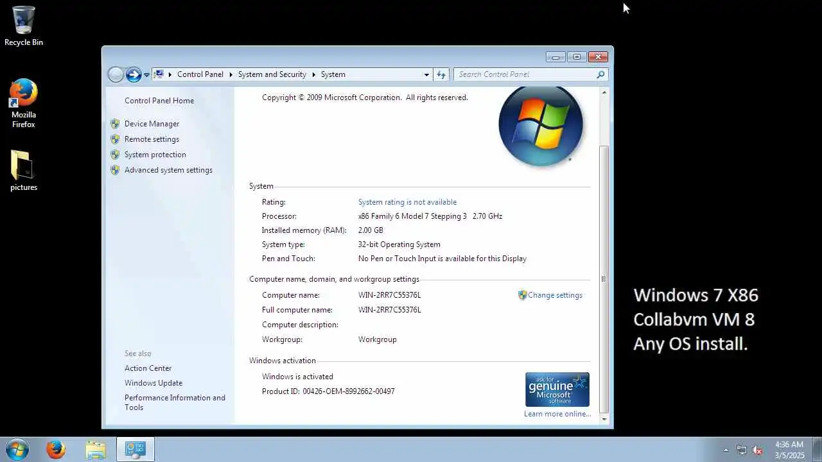Image resolution: width=822 pixels, height=462 pixels.
Task: Click the shield icon beside Remote settings
Action: tap(115, 139)
